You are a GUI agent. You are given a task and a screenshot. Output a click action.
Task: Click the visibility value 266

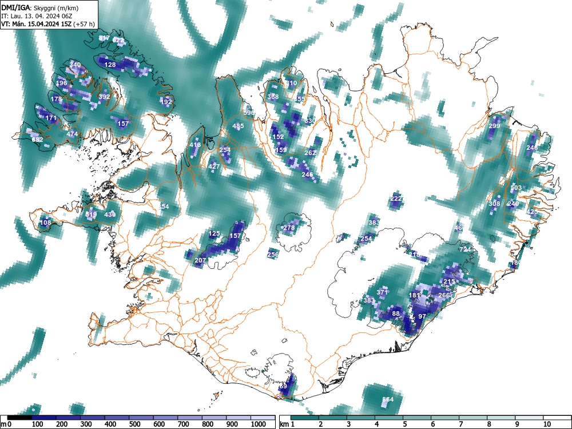pyautogui.click(x=444, y=295)
